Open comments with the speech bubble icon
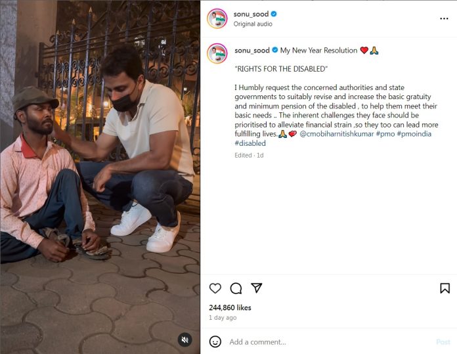Image resolution: width=457 pixels, height=354 pixels. coord(236,288)
